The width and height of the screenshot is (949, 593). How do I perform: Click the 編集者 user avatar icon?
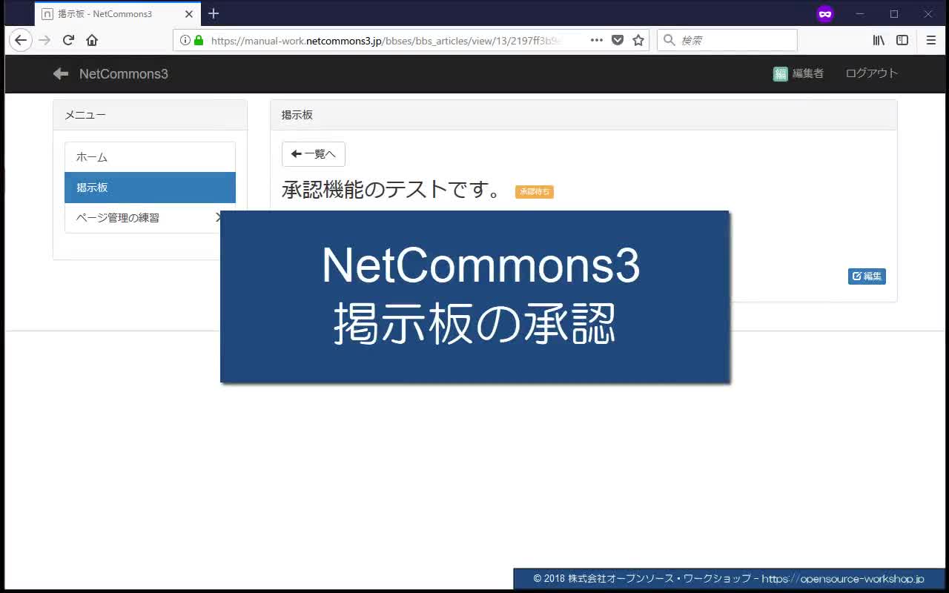pyautogui.click(x=781, y=73)
